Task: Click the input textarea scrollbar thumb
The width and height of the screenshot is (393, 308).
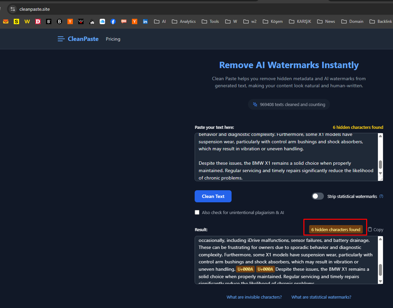Action: [x=380, y=165]
